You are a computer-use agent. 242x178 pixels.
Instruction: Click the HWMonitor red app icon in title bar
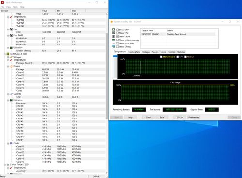coord(2,2)
